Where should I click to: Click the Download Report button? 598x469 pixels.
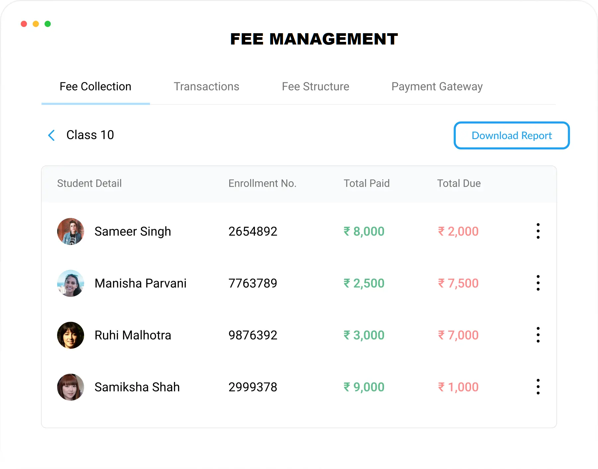(512, 136)
